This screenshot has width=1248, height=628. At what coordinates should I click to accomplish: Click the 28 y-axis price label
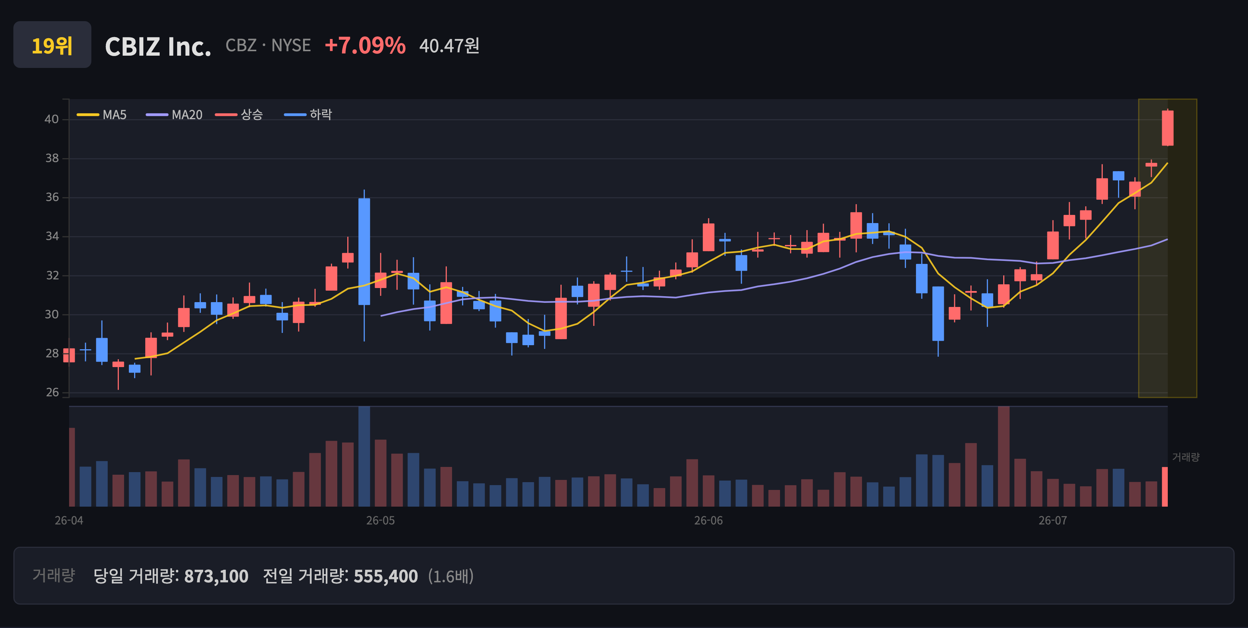52,353
